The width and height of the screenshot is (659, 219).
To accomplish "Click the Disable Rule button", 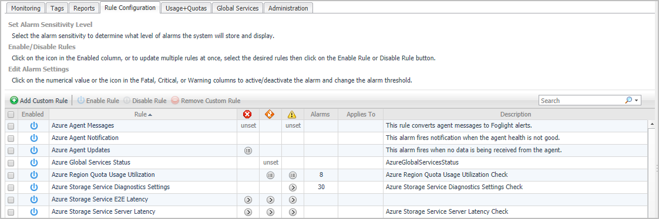I will (144, 101).
